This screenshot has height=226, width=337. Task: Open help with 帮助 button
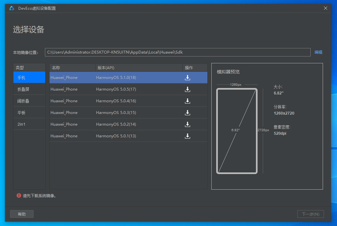(22, 214)
